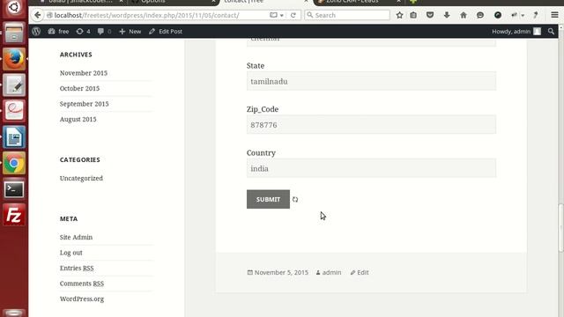Click Edit Post in admin bar
Image resolution: width=564 pixels, height=317 pixels.
coord(166,32)
